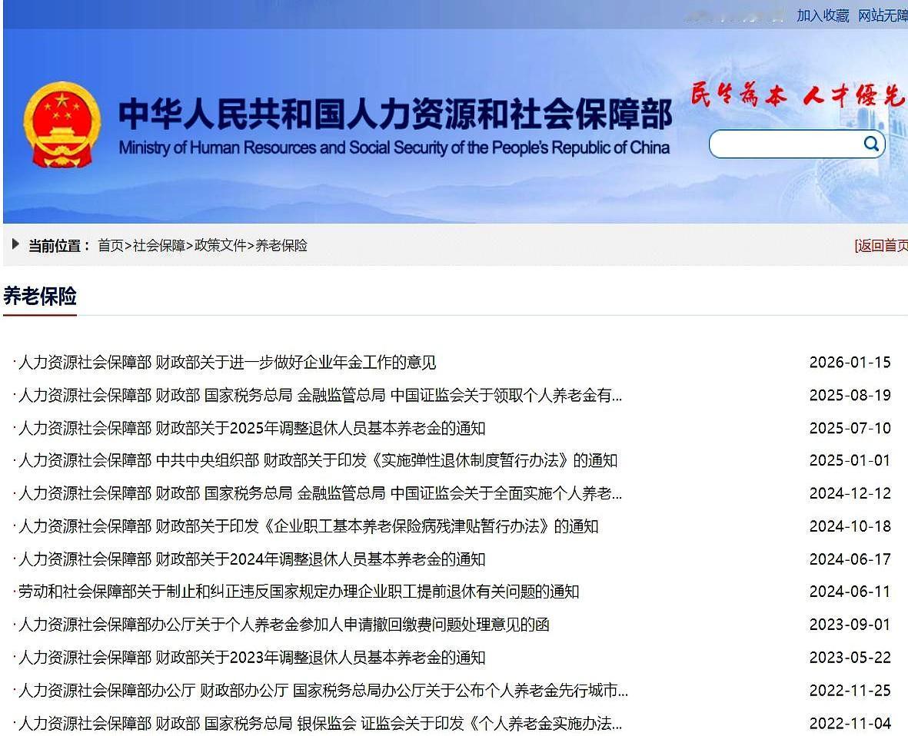
Task: Click the English ministry name subtitle
Action: pyautogui.click(x=394, y=148)
